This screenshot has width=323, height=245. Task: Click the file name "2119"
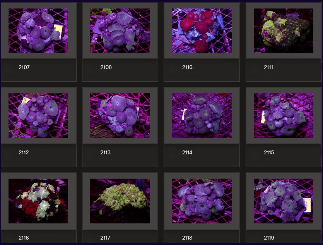[269, 238]
